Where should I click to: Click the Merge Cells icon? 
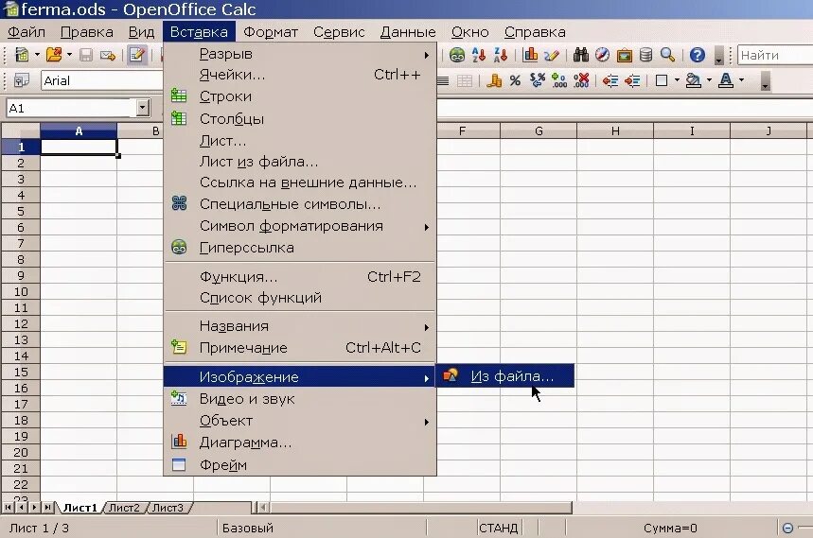coord(465,80)
